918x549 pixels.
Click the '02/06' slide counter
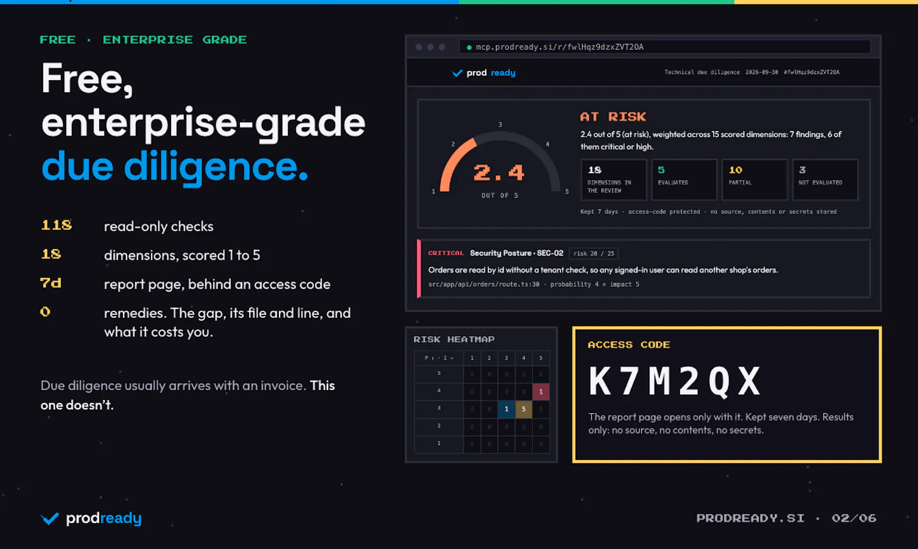point(854,518)
